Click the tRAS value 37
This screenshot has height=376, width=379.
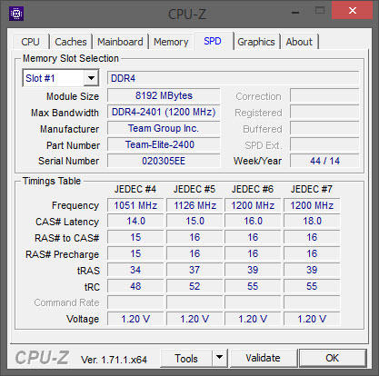(x=194, y=270)
